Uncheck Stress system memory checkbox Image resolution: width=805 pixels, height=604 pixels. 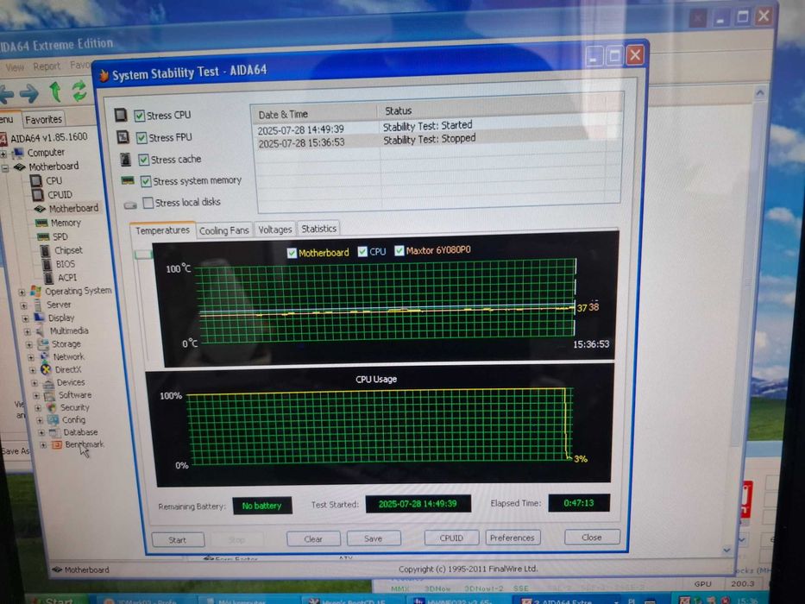(x=146, y=181)
